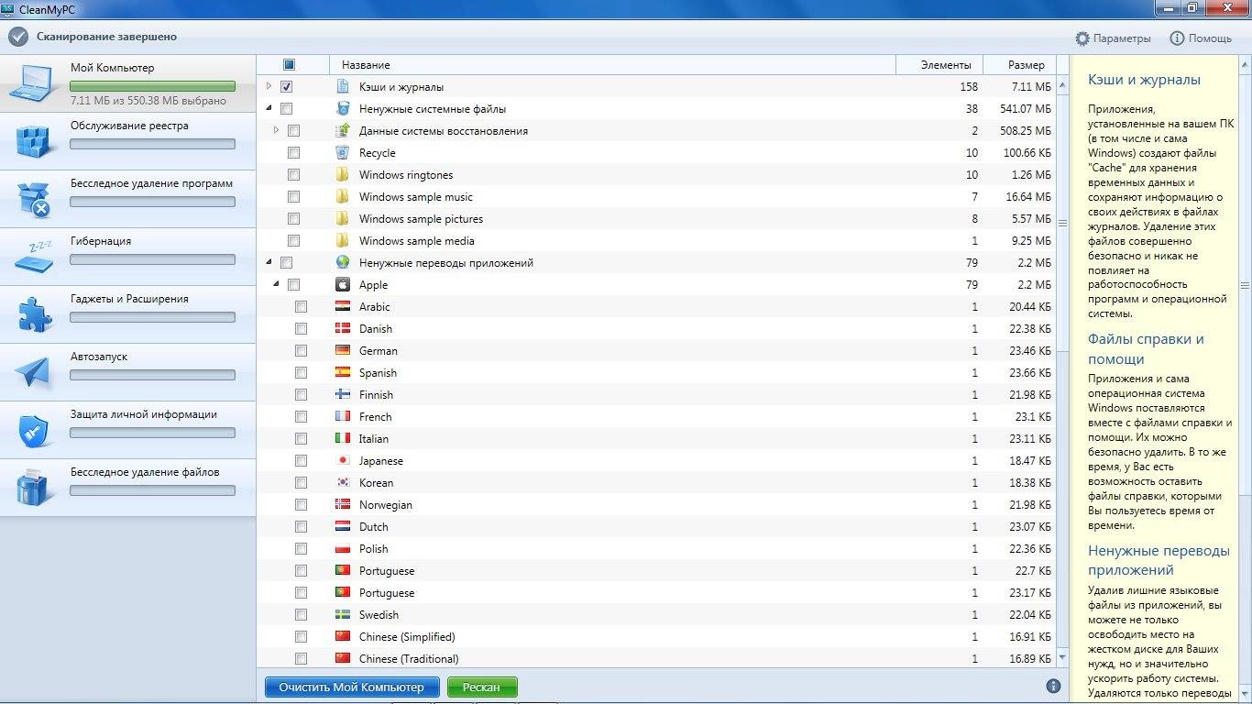
Task: Open the Обслуживание реестра section
Action: pos(127,141)
